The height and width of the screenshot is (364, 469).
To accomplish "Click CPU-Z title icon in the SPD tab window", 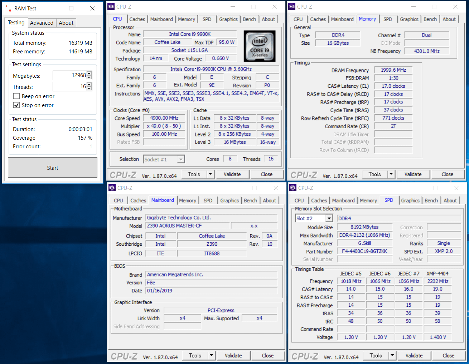I will [293, 188].
